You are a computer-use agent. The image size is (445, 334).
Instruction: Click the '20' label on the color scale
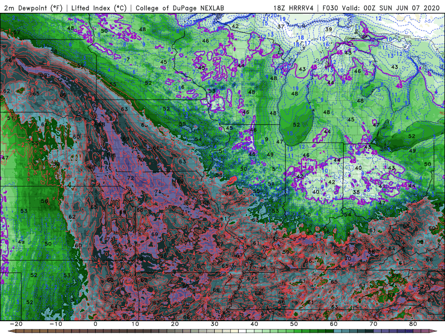(175, 324)
